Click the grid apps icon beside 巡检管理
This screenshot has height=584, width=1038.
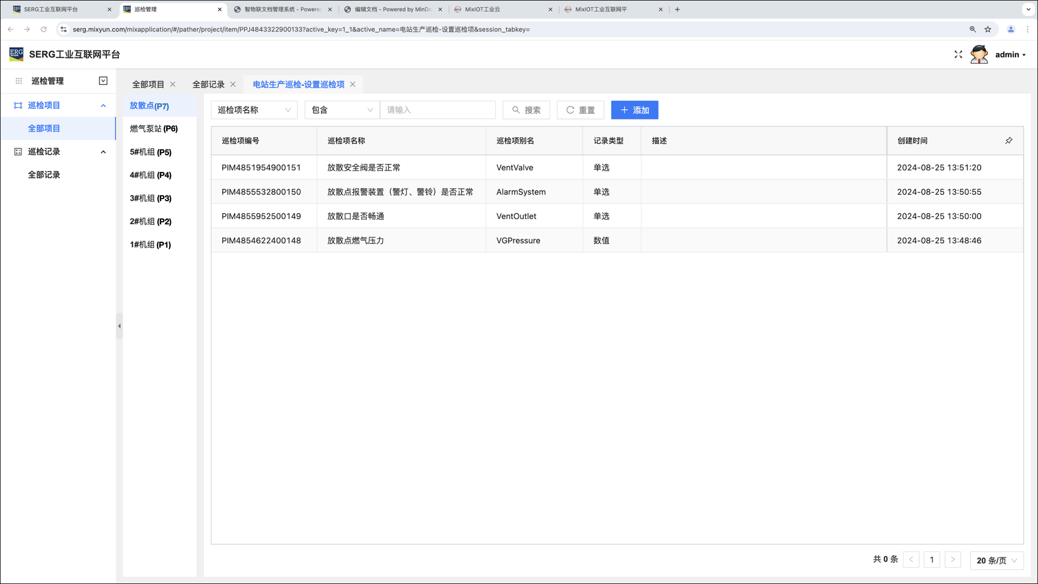[18, 81]
